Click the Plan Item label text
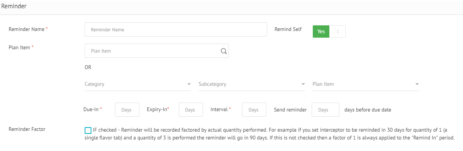The width and height of the screenshot is (463, 151). point(19,47)
